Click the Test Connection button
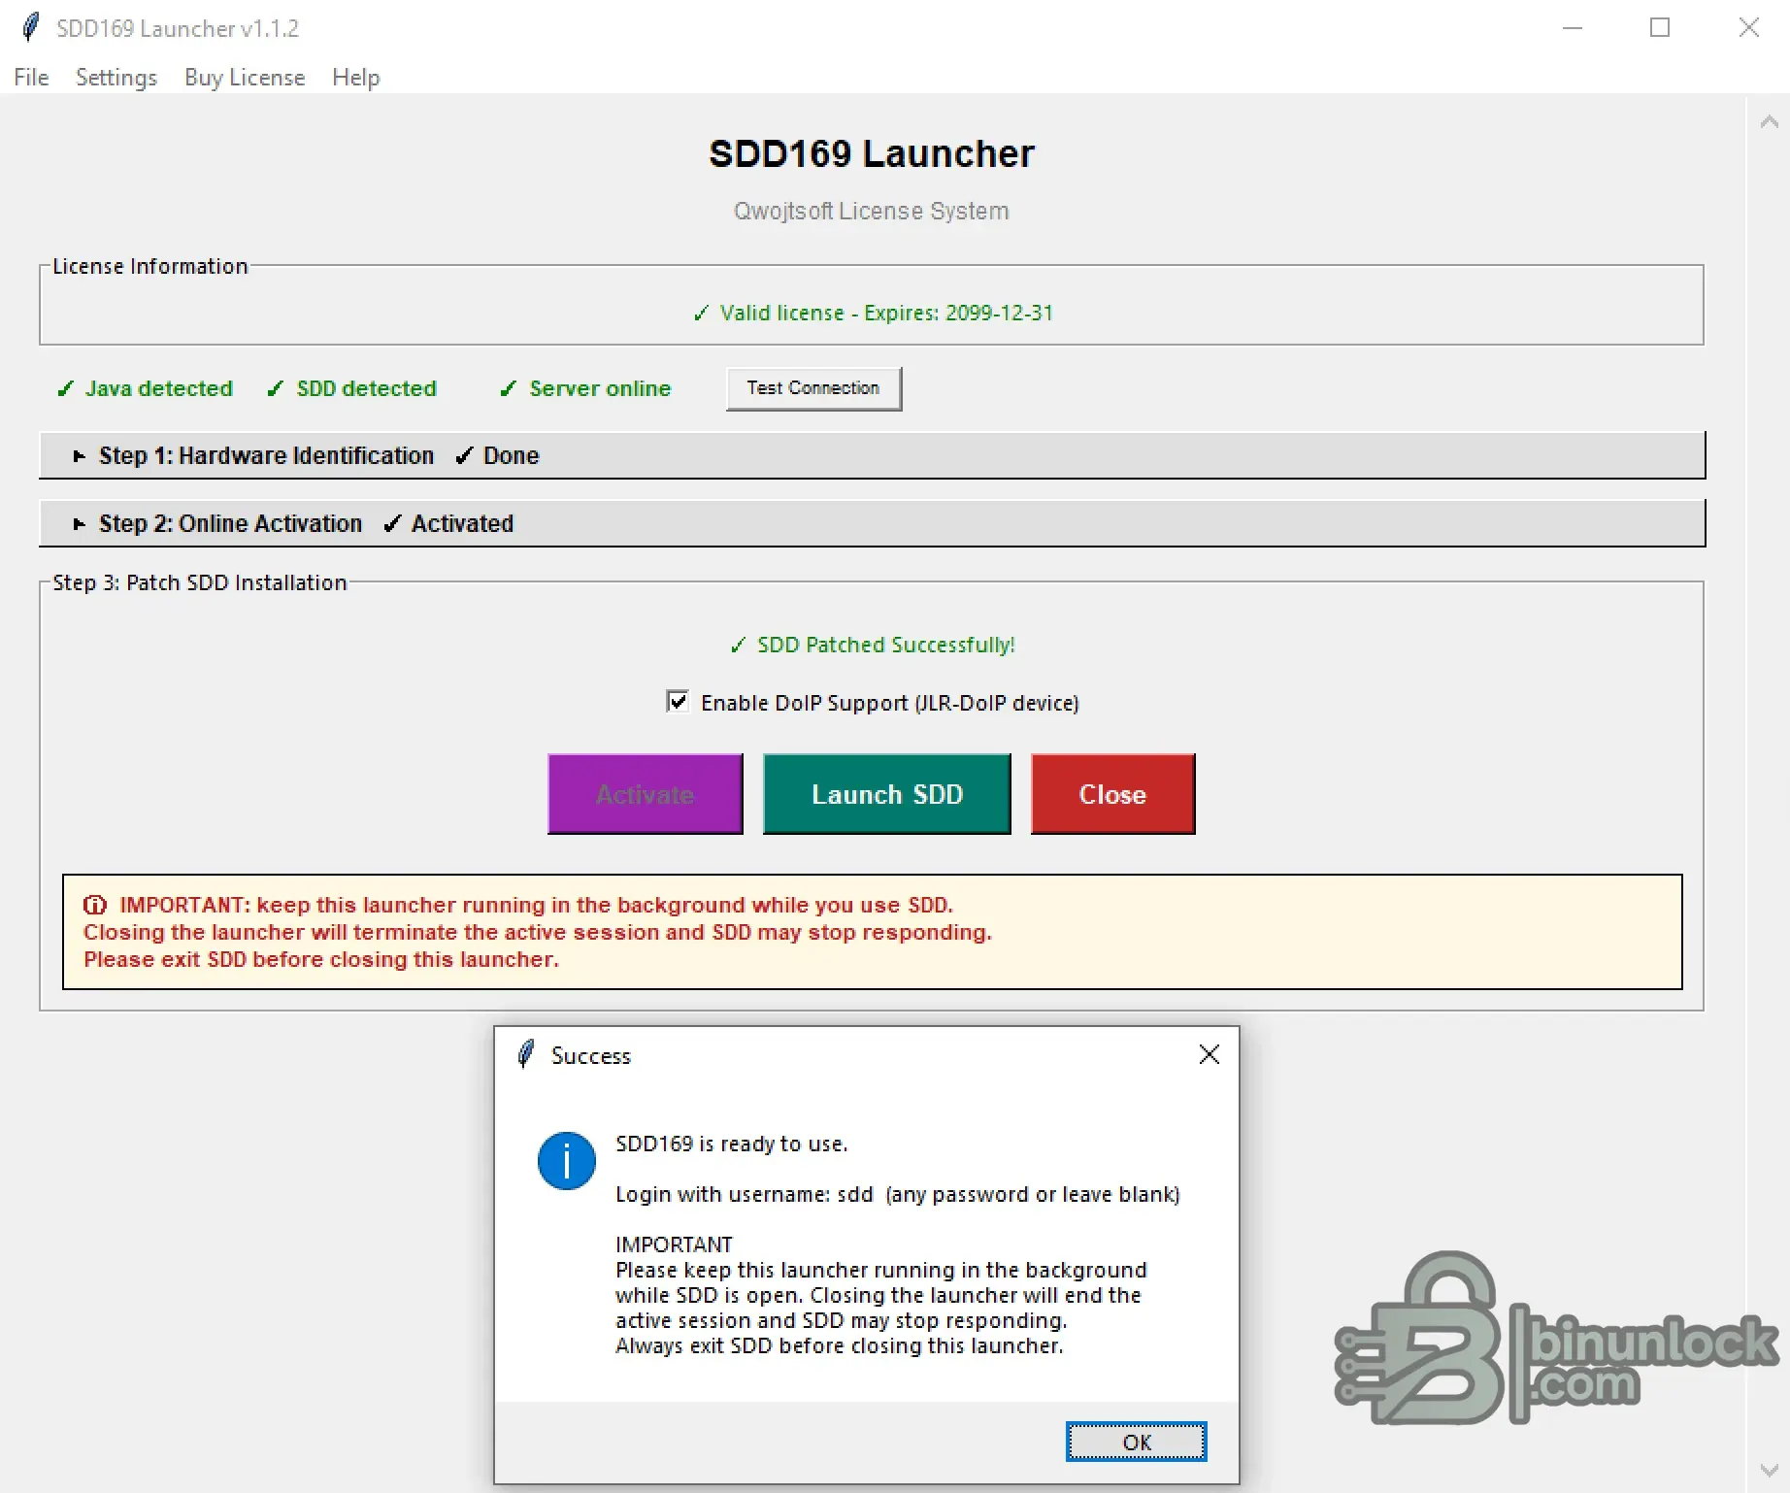The width and height of the screenshot is (1790, 1493). click(x=813, y=388)
